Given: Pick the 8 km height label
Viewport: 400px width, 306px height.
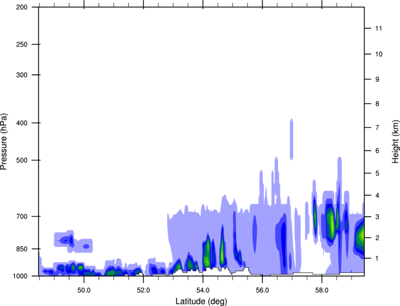Looking at the screenshot, I should [377, 104].
